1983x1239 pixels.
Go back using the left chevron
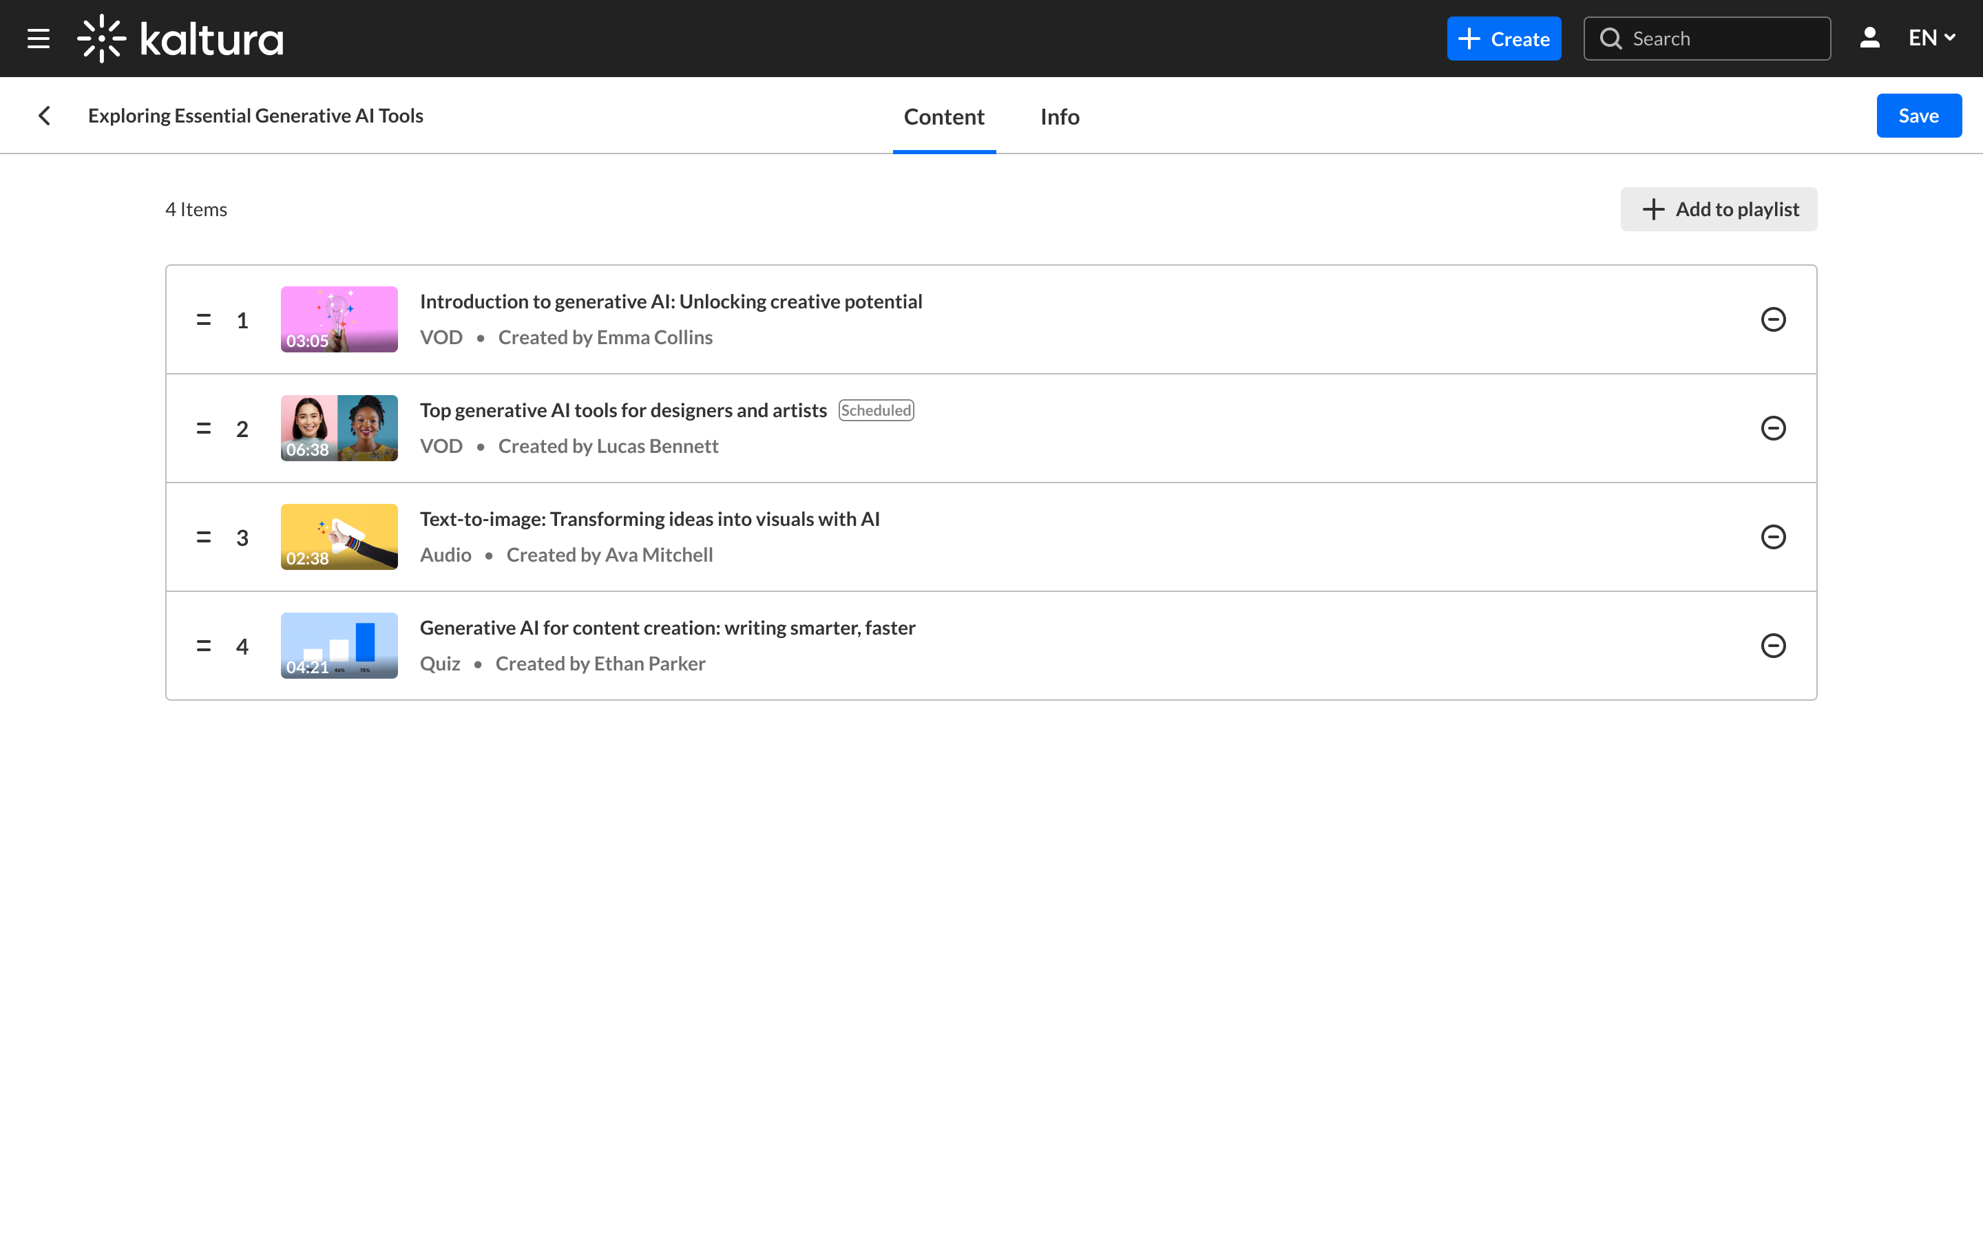tap(45, 116)
